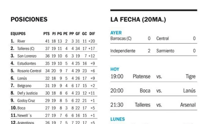220x124 pixels.
Task: Click the POSICIONES heading
Action: [29, 19]
